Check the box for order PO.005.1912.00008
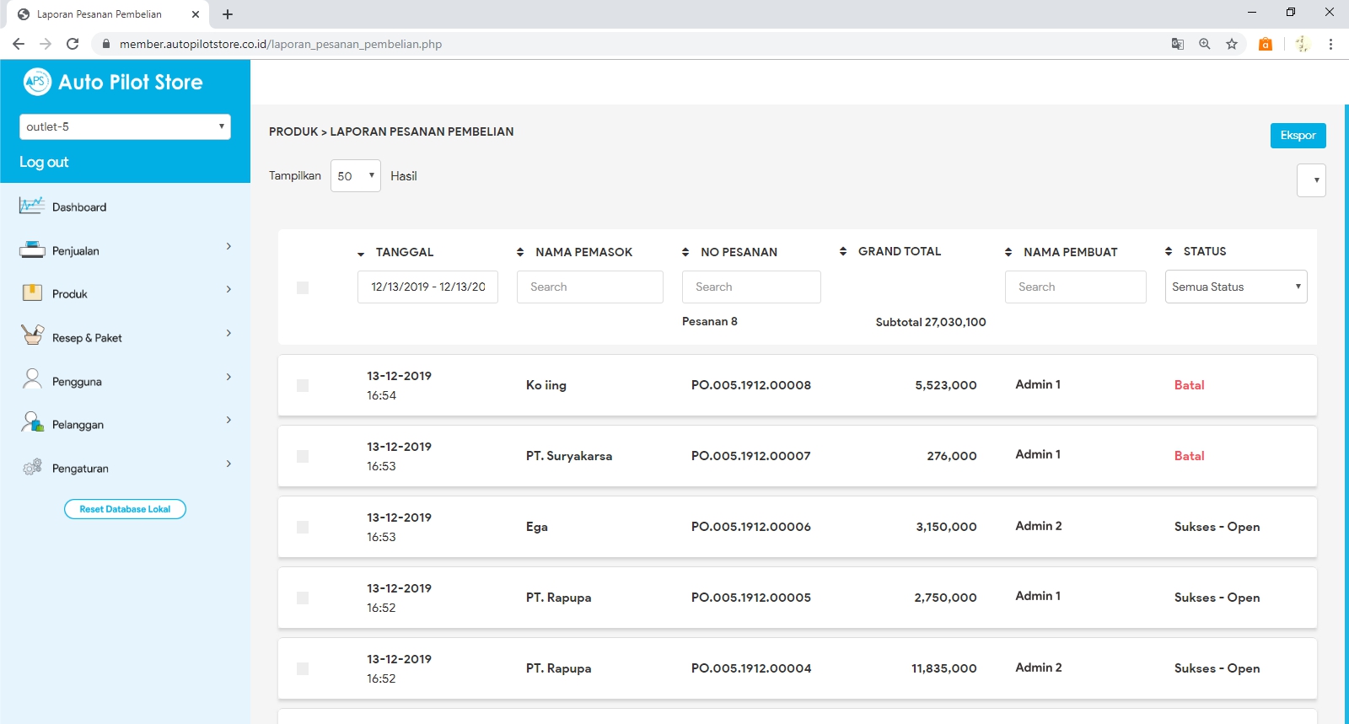 click(303, 385)
